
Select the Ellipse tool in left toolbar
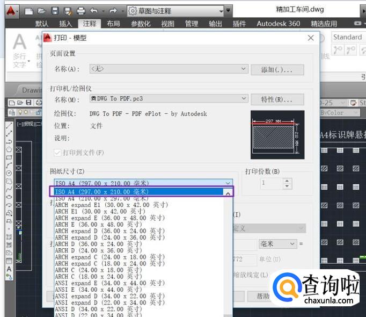(x=9, y=197)
